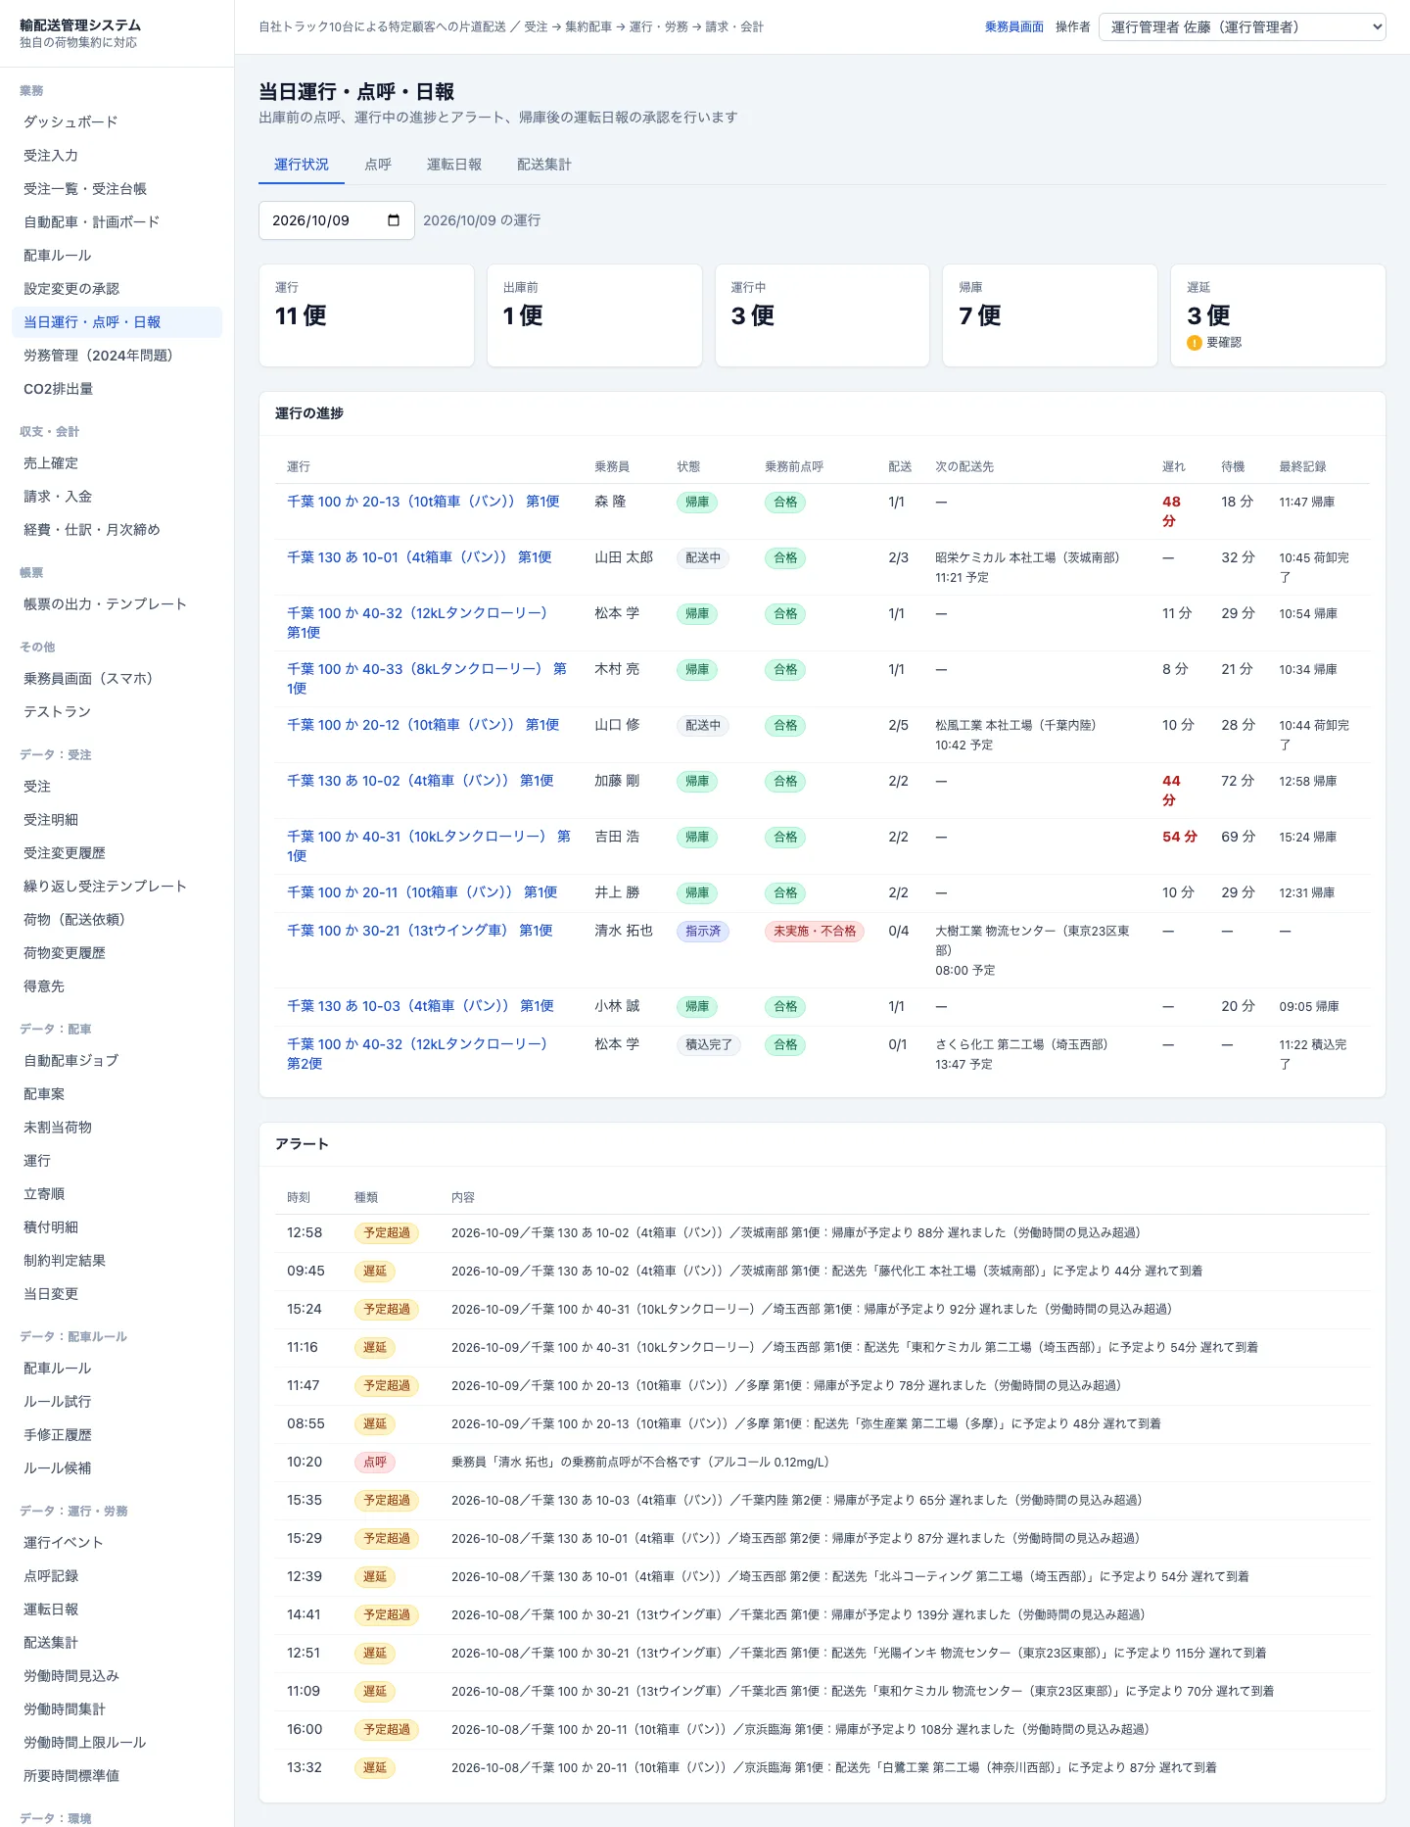Image resolution: width=1410 pixels, height=1827 pixels.
Task: Click the 16:00 予定超過 alert row
Action: [x=822, y=1730]
